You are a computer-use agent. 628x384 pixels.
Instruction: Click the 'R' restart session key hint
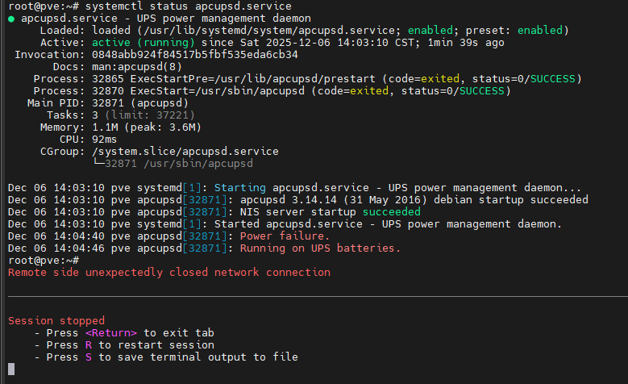(89, 344)
